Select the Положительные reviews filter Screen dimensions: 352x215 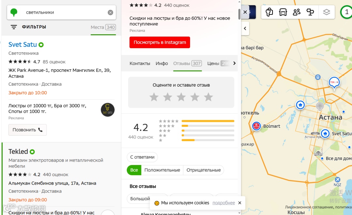point(162,170)
